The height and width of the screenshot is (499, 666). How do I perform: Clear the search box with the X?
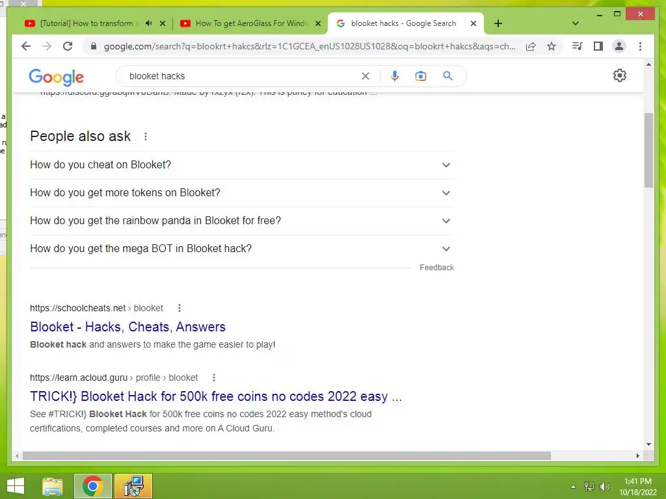click(366, 76)
